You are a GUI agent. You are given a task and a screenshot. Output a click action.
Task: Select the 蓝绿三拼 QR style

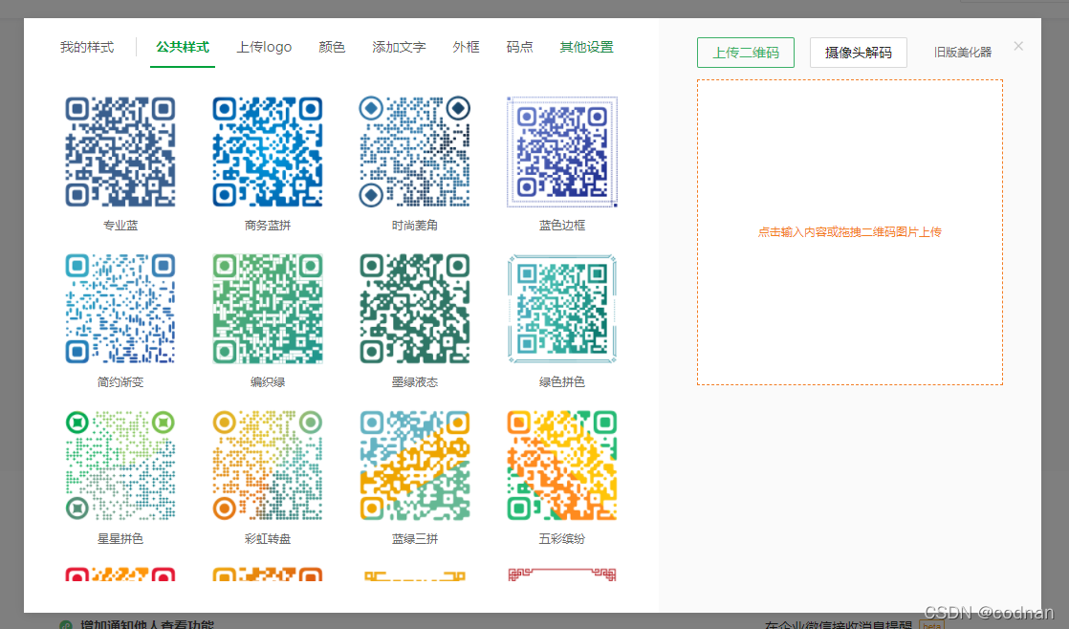(x=415, y=466)
